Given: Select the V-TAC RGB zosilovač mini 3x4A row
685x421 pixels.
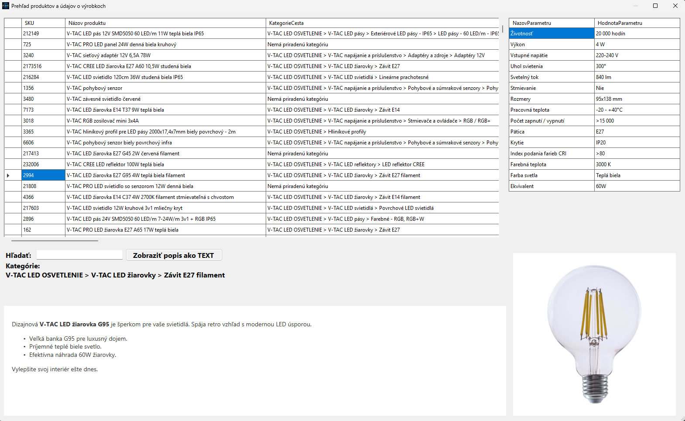Looking at the screenshot, I should (251, 121).
